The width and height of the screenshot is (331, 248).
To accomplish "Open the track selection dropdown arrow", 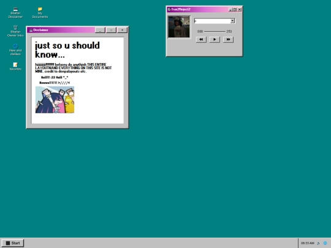I will (232, 21).
